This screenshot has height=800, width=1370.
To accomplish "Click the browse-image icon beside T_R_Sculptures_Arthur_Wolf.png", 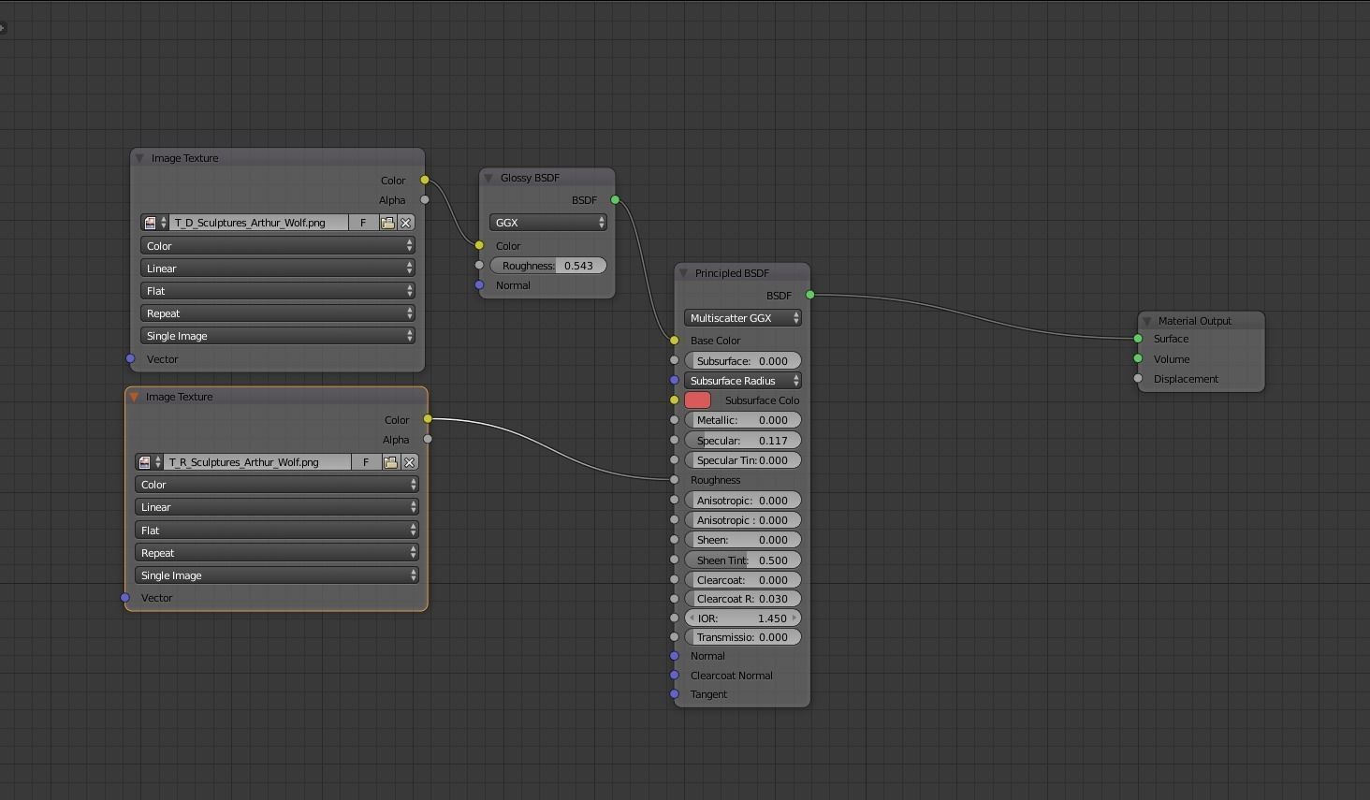I will (149, 462).
